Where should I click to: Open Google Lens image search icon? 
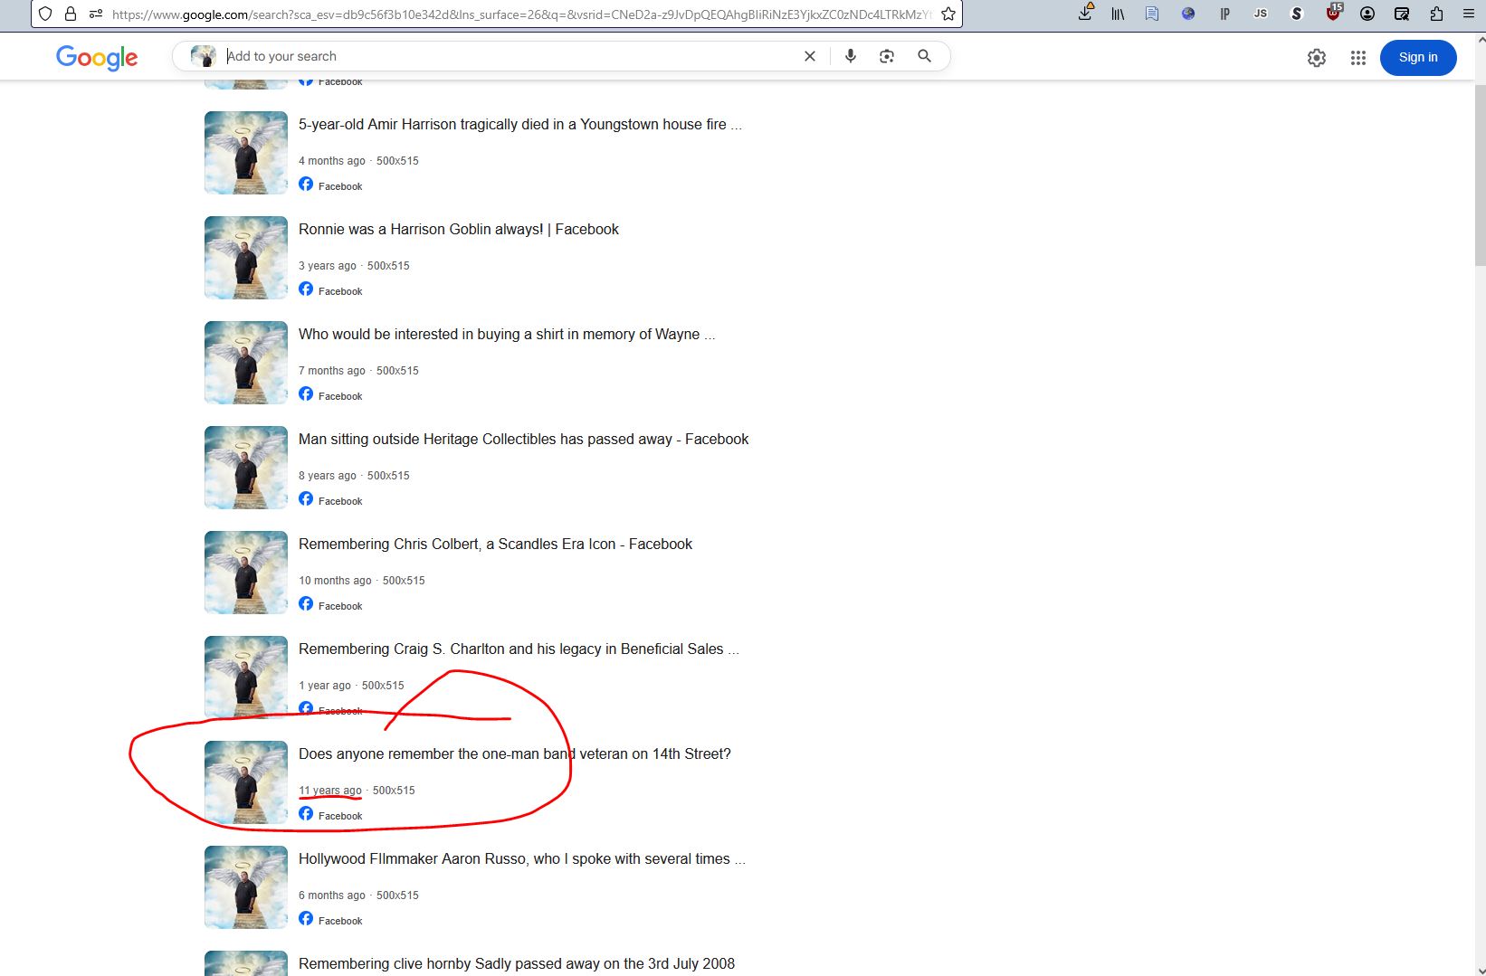pyautogui.click(x=887, y=56)
